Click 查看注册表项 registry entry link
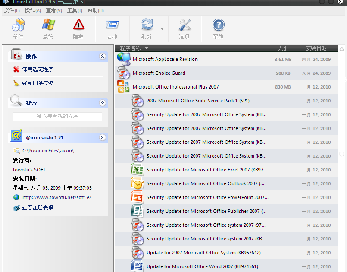 [x=38, y=208]
